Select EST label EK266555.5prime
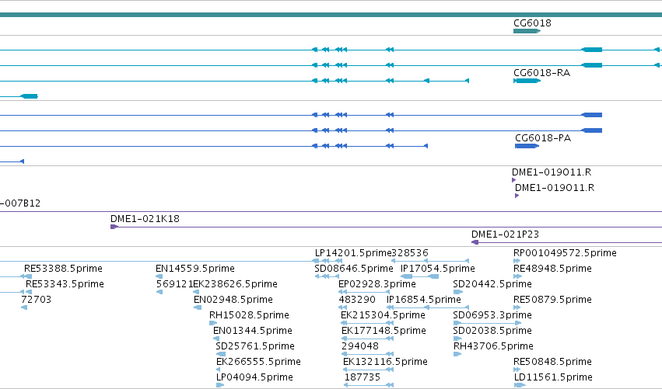Screen dimensions: 662x389 258,362
